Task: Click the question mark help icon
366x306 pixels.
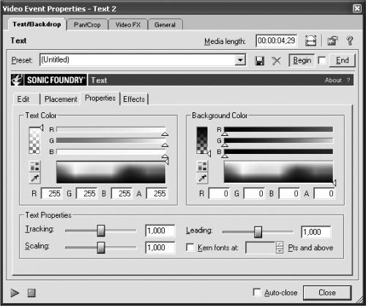Action: (350, 40)
